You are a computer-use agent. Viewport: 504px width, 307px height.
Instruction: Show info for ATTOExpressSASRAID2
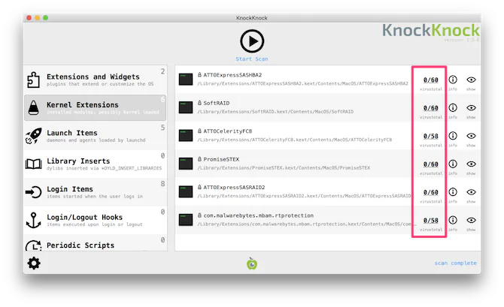tap(453, 192)
